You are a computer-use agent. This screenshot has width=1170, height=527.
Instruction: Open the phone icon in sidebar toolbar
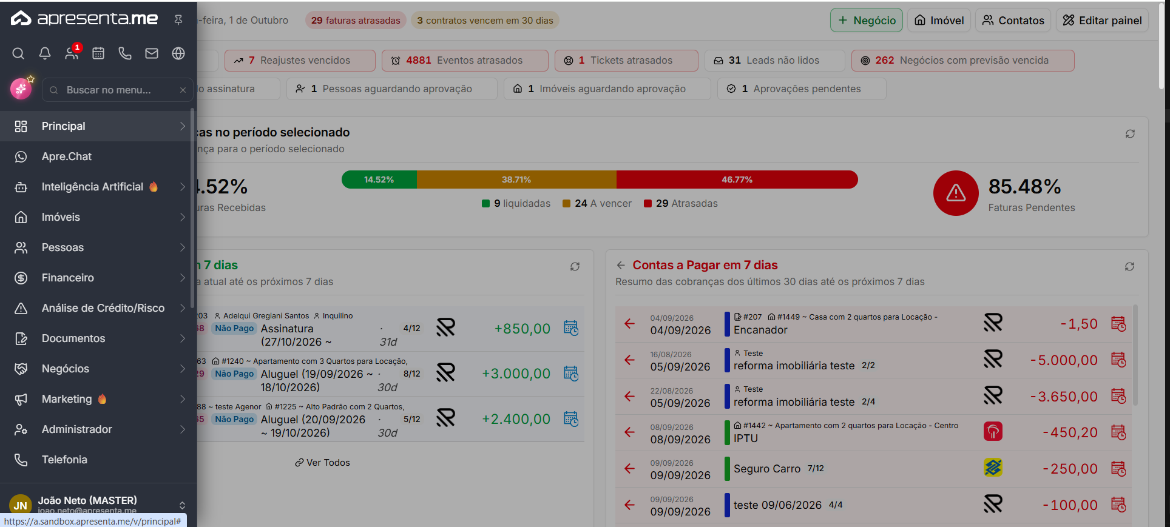coord(125,53)
